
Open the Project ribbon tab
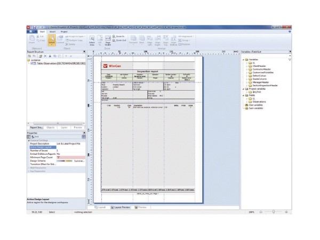(63, 31)
